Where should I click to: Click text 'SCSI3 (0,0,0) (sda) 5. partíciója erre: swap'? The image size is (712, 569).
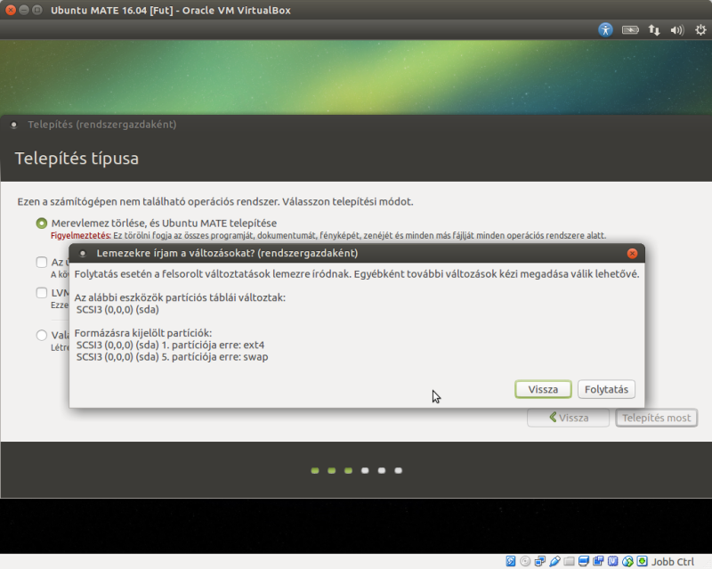pyautogui.click(x=172, y=357)
